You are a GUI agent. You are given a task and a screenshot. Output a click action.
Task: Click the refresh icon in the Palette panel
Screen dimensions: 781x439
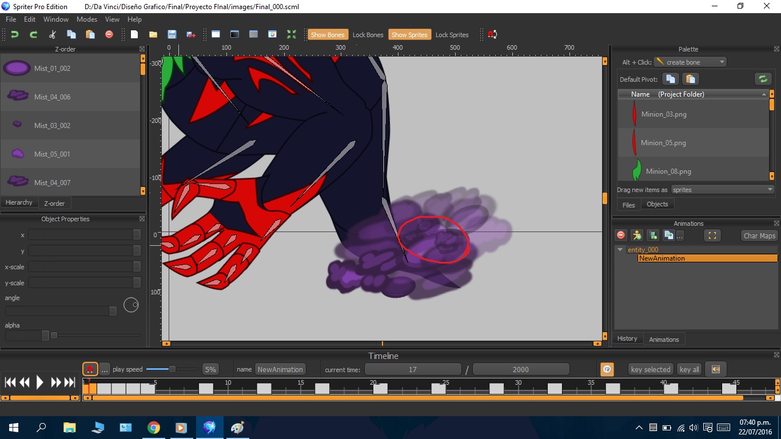(763, 79)
